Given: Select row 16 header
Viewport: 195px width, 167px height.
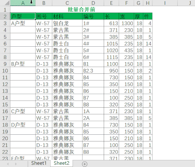Looking at the screenshot, I should (5, 111).
